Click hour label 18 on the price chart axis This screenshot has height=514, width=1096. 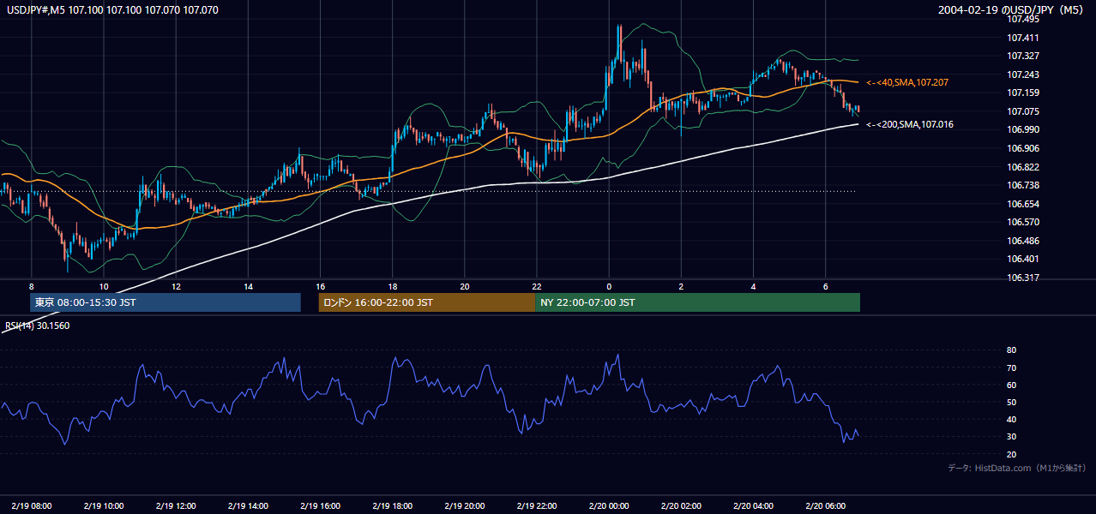(x=392, y=286)
